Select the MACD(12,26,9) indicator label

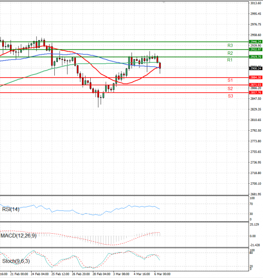point(19,236)
